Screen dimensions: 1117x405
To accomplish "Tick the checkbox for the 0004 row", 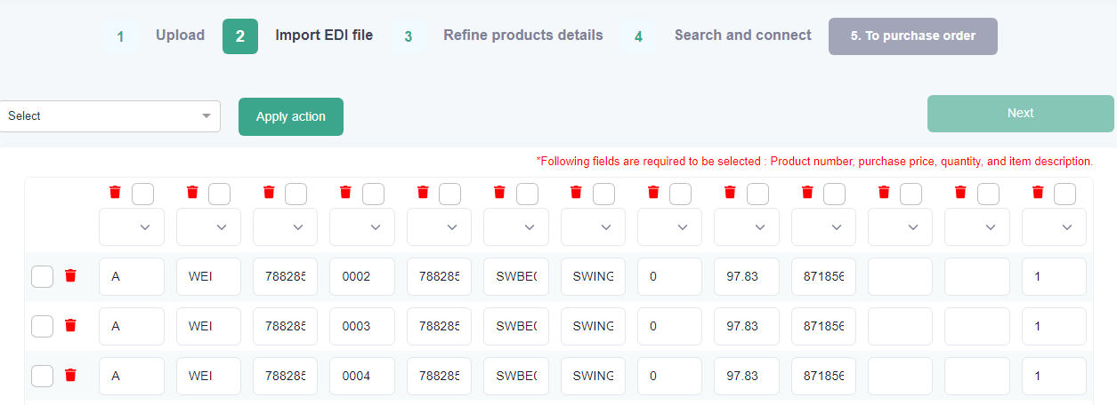I will point(42,377).
